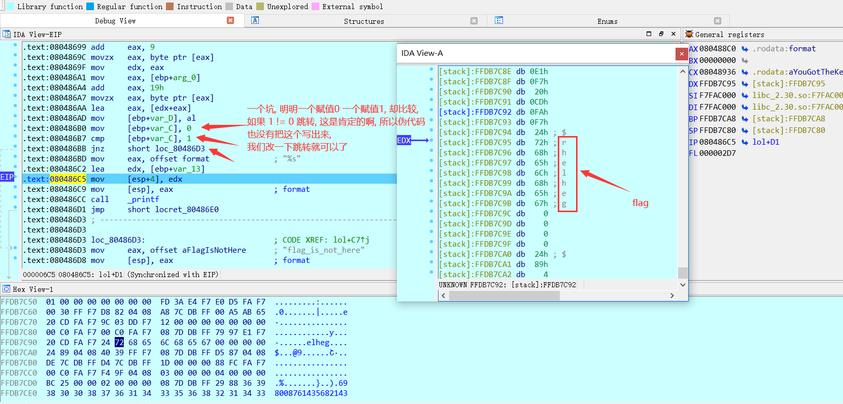This screenshot has height=404, width=843.
Task: Click .rodata:format next to EAX register
Action: (784, 49)
